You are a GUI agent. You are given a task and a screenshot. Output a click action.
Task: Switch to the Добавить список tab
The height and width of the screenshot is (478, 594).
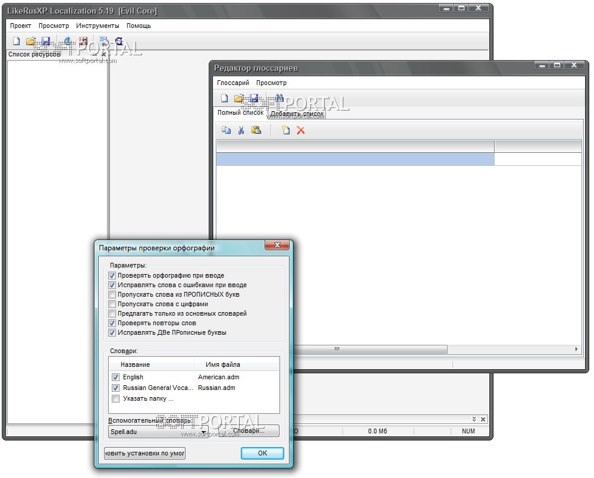[297, 114]
